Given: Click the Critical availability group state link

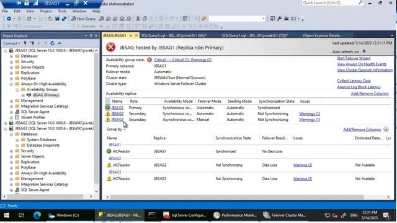Looking at the screenshot, I should pos(182,59).
